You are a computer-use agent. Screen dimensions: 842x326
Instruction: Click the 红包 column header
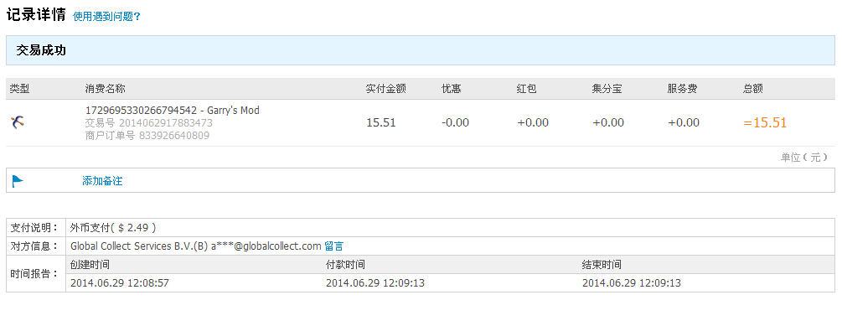526,89
